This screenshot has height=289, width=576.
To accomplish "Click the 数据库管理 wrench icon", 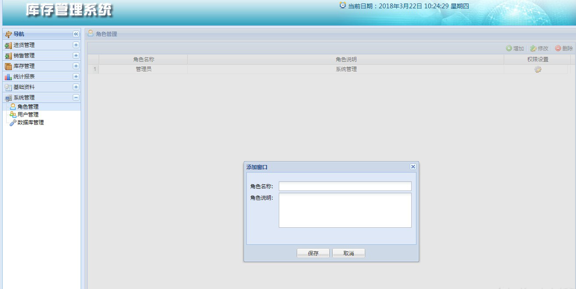I will click(13, 122).
